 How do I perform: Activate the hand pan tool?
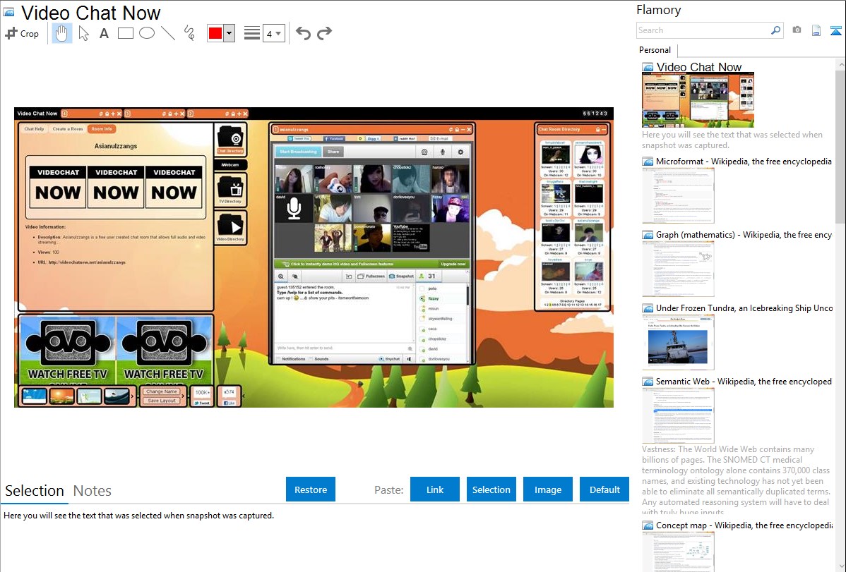point(61,33)
